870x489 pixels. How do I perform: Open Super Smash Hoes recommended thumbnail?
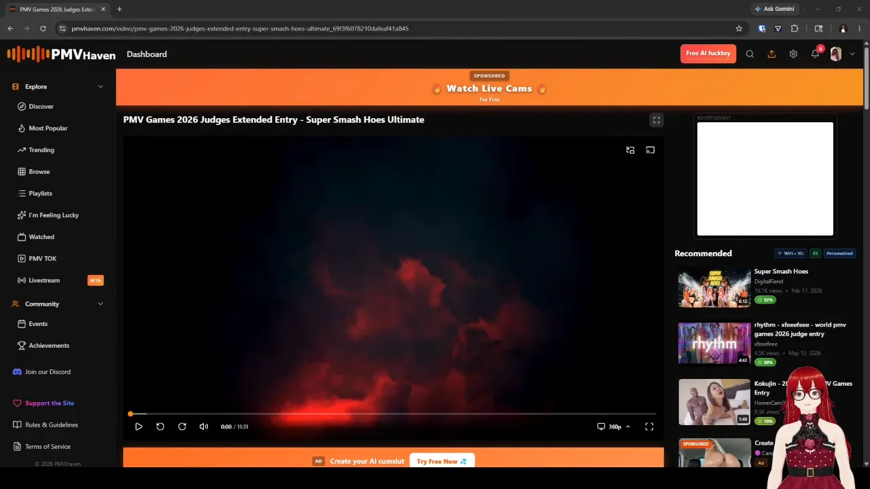pyautogui.click(x=714, y=288)
